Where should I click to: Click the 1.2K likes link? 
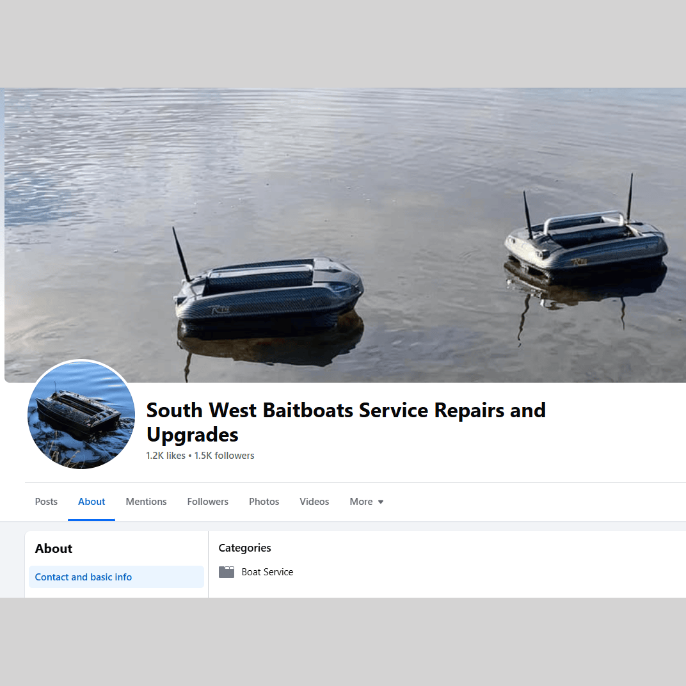[166, 456]
